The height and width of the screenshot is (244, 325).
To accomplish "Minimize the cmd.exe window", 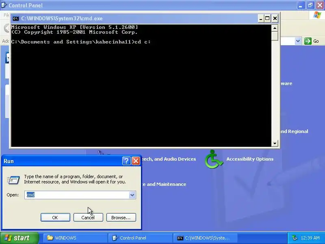I will point(261,19).
